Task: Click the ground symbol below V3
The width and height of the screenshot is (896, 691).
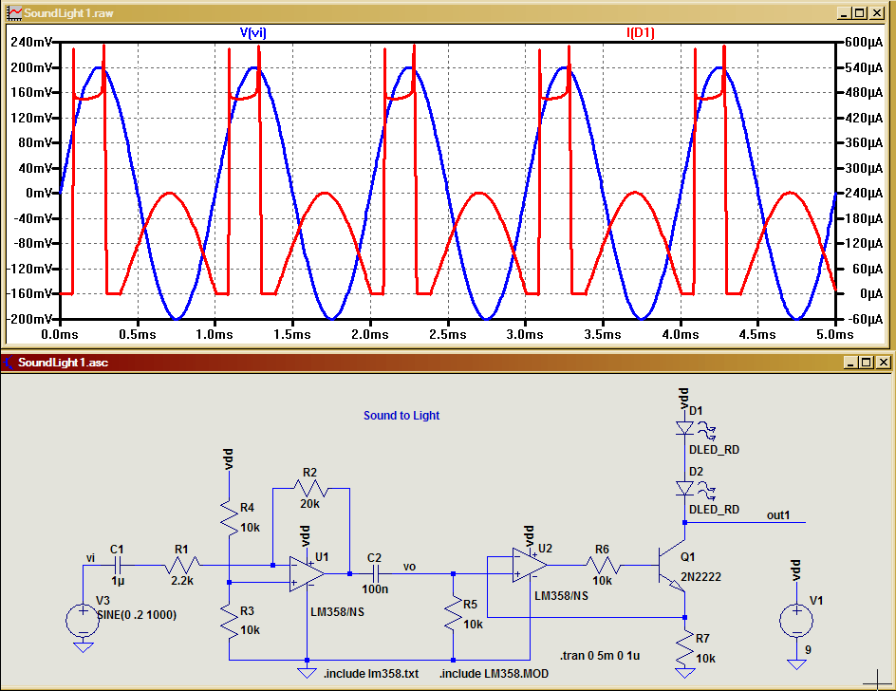Action: point(84,647)
